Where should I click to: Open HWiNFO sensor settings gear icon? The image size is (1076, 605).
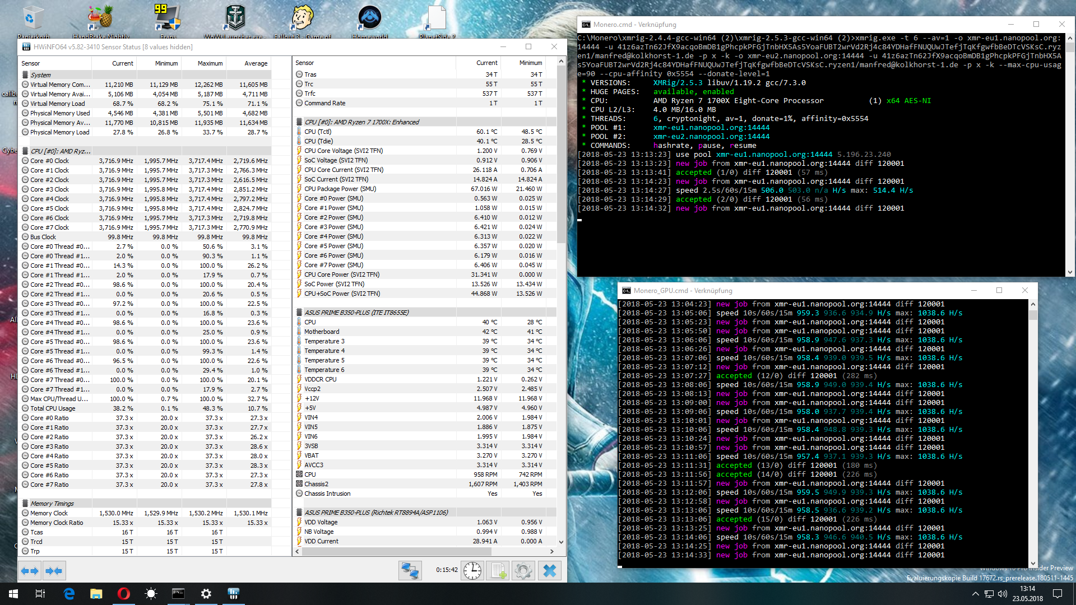523,571
